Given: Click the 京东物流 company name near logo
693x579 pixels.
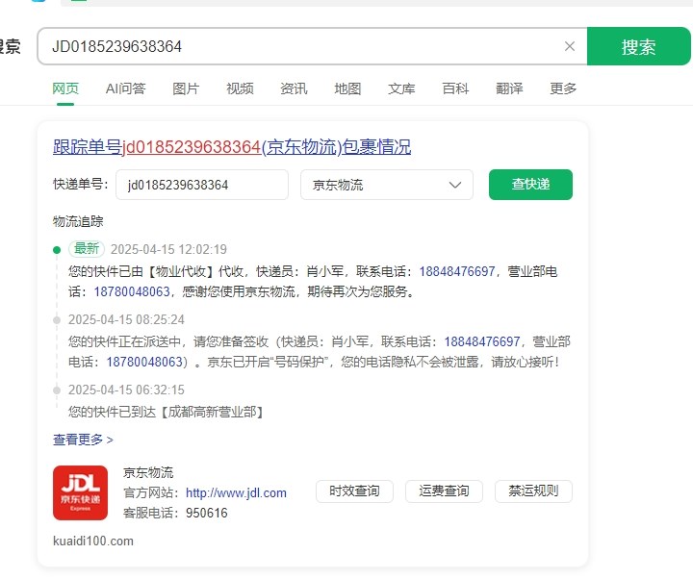Looking at the screenshot, I should tap(148, 472).
